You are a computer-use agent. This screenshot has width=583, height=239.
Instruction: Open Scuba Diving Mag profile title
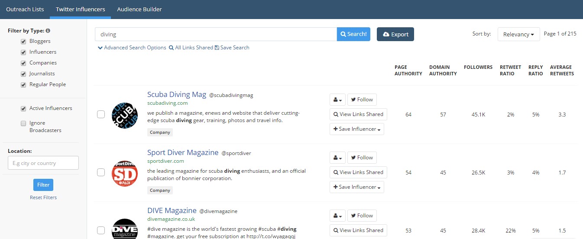click(x=177, y=94)
